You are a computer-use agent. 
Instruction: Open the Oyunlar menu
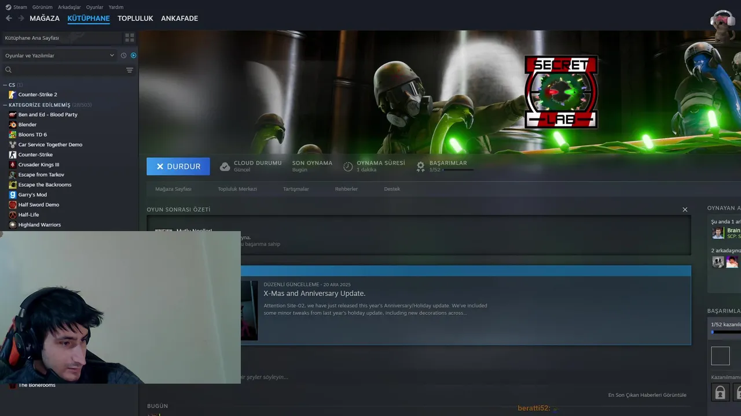[95, 8]
